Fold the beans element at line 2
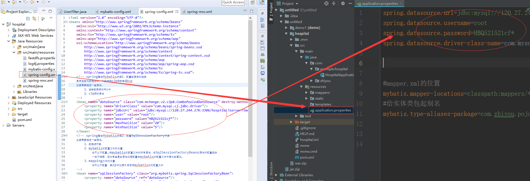This screenshot has width=530, height=181. 66,22
